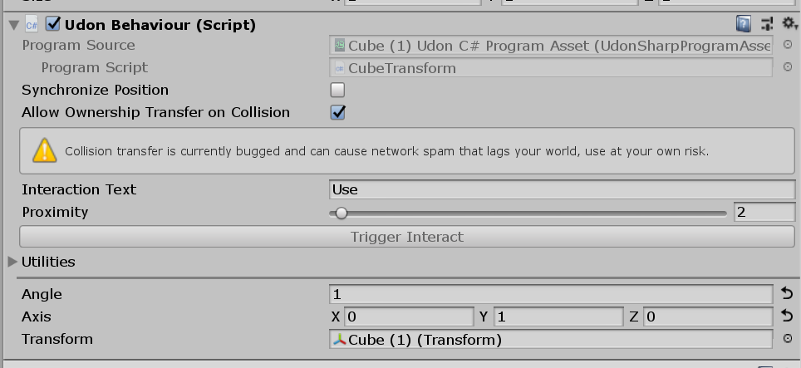This screenshot has width=801, height=368.
Task: Uncheck Allow Ownership Transfer on Collision
Action: 337,112
